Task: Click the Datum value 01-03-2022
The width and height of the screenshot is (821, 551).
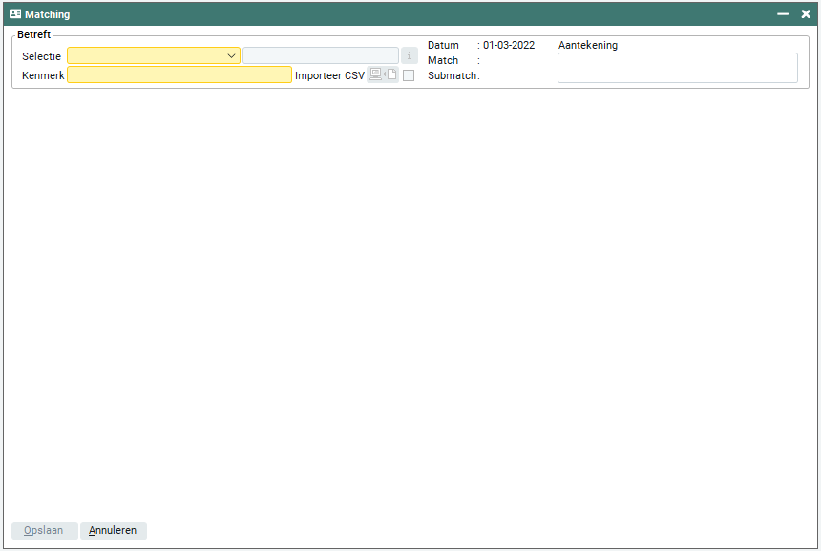Action: (x=509, y=45)
